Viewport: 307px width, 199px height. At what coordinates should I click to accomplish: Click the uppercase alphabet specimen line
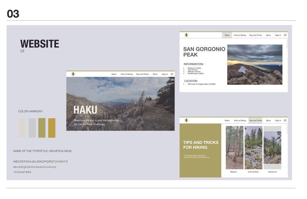[40, 162]
